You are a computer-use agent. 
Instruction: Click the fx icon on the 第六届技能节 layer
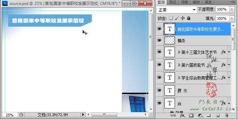click(223, 65)
